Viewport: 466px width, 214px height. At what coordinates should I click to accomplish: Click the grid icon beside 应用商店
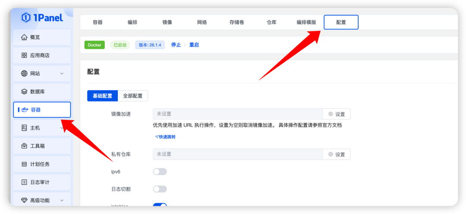click(24, 55)
